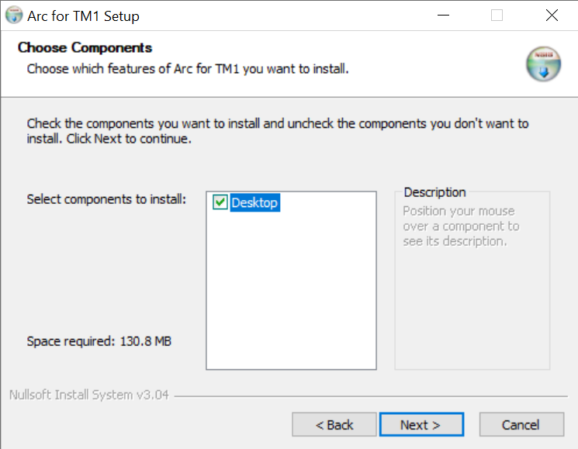Click the header subtitle about choosing features
This screenshot has width=578, height=449.
tap(188, 69)
